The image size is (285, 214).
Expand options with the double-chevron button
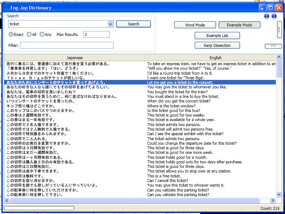pos(274,45)
